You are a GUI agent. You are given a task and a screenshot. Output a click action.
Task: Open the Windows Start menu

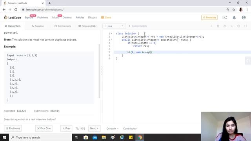4,137
